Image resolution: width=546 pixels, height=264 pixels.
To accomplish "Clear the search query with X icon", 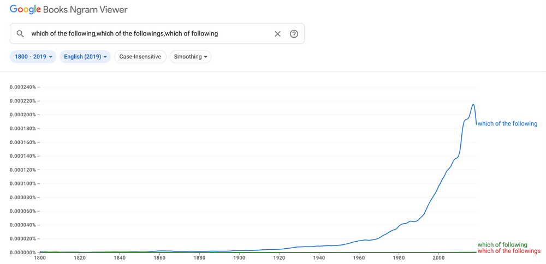I will (277, 34).
